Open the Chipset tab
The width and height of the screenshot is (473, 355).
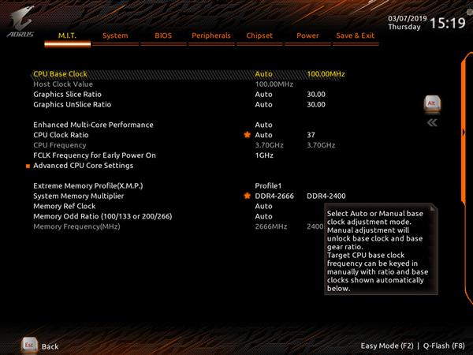pyautogui.click(x=259, y=35)
